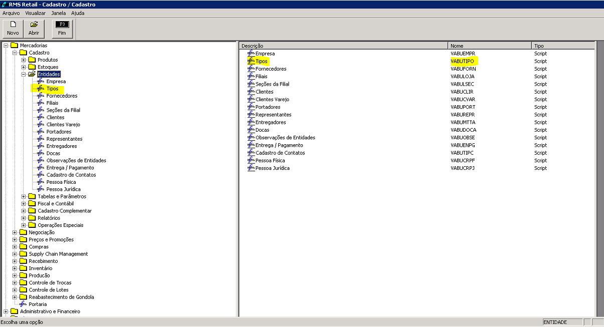Viewport: 604px width, 327px height.
Task: Click Pessoa Jurídica icon in list
Action: (251, 168)
